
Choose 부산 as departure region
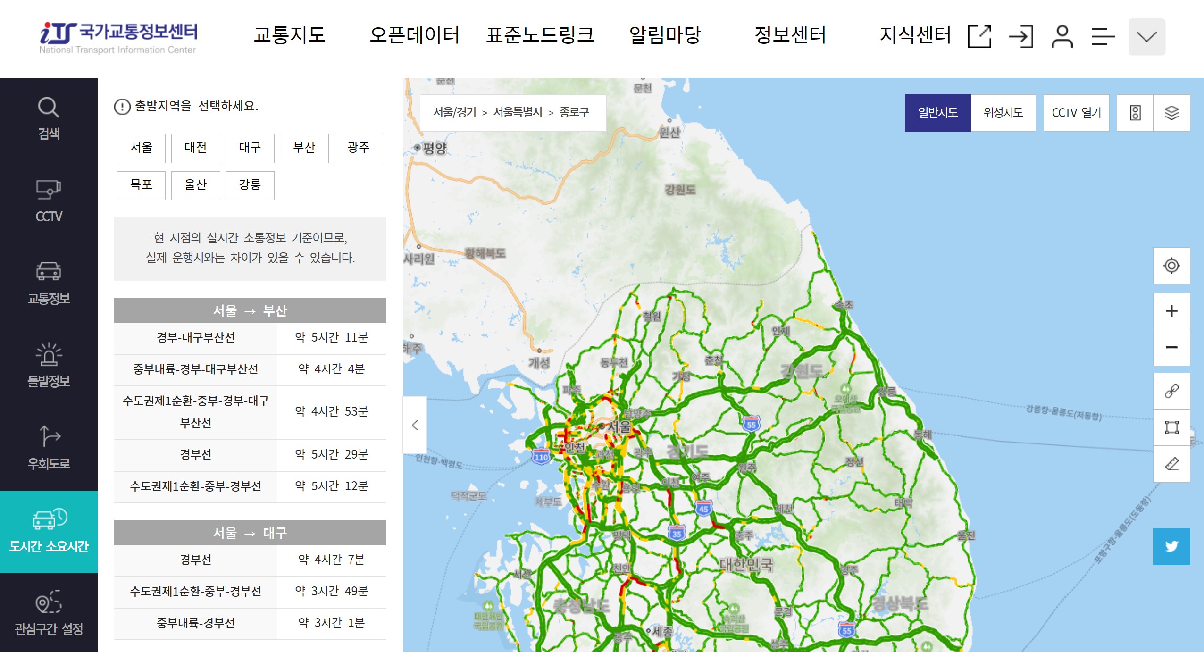tap(304, 148)
